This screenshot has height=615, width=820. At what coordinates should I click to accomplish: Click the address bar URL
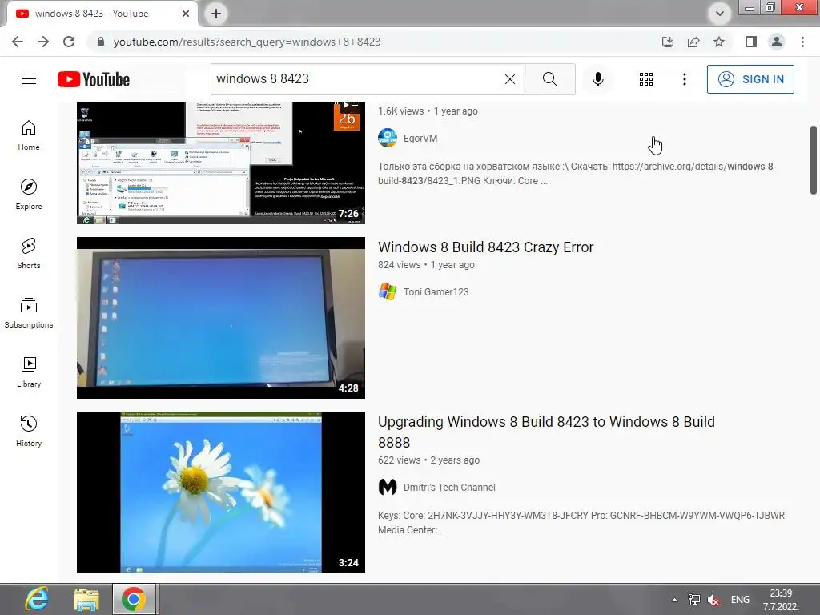point(247,42)
